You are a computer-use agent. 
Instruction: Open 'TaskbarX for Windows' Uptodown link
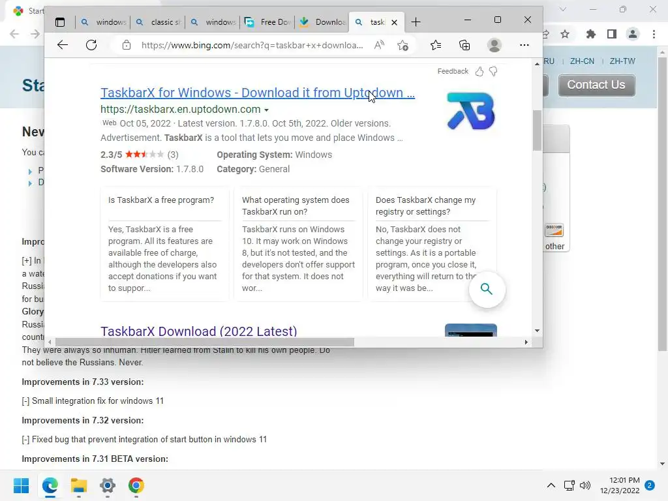pos(257,93)
